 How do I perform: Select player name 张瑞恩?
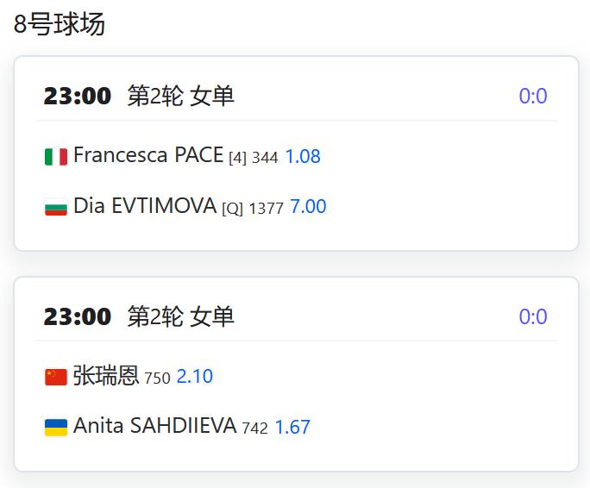pos(106,376)
